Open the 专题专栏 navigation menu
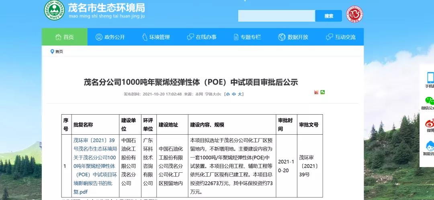 click(x=248, y=37)
